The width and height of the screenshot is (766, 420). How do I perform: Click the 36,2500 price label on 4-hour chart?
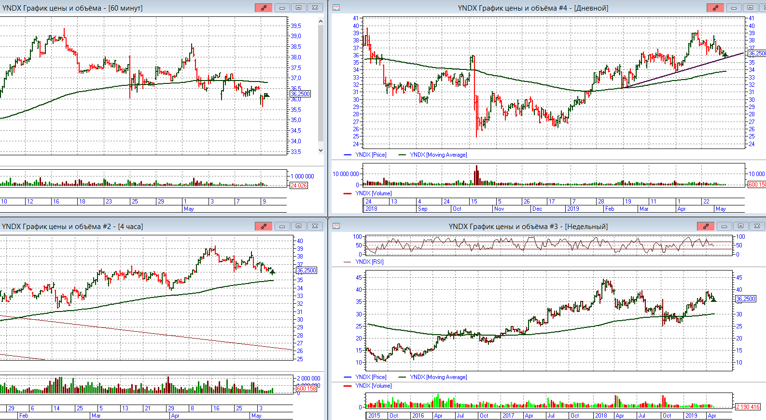[x=306, y=271]
